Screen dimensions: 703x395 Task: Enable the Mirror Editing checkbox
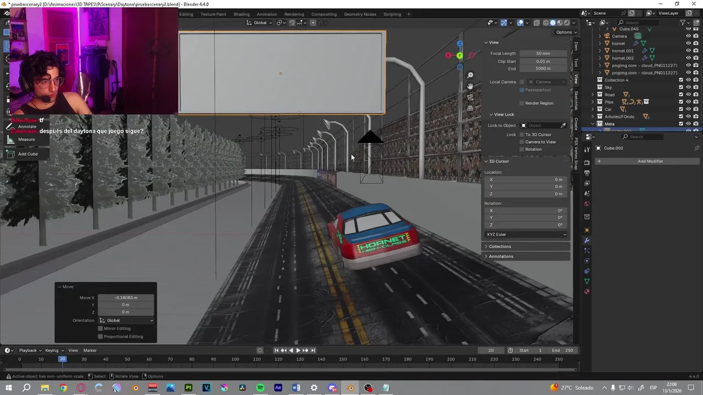(100, 329)
